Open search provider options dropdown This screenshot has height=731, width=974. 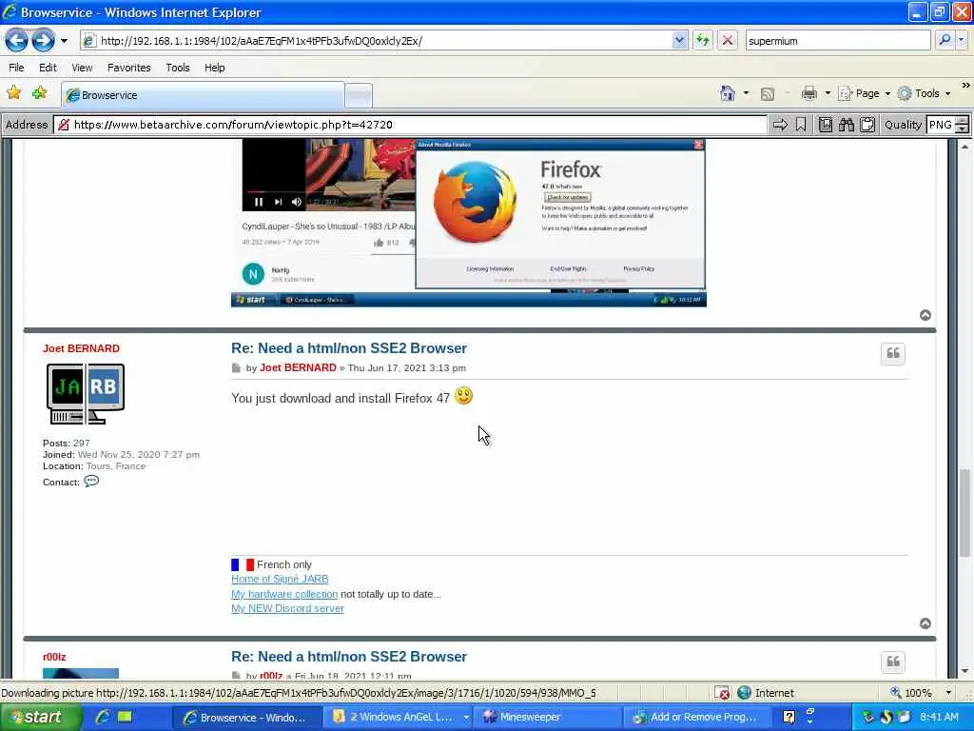(962, 40)
